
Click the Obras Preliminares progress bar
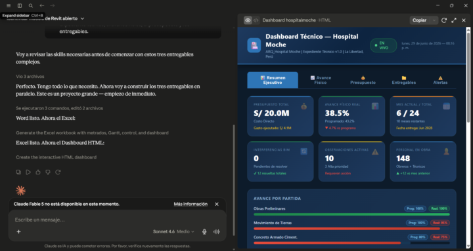click(x=351, y=214)
